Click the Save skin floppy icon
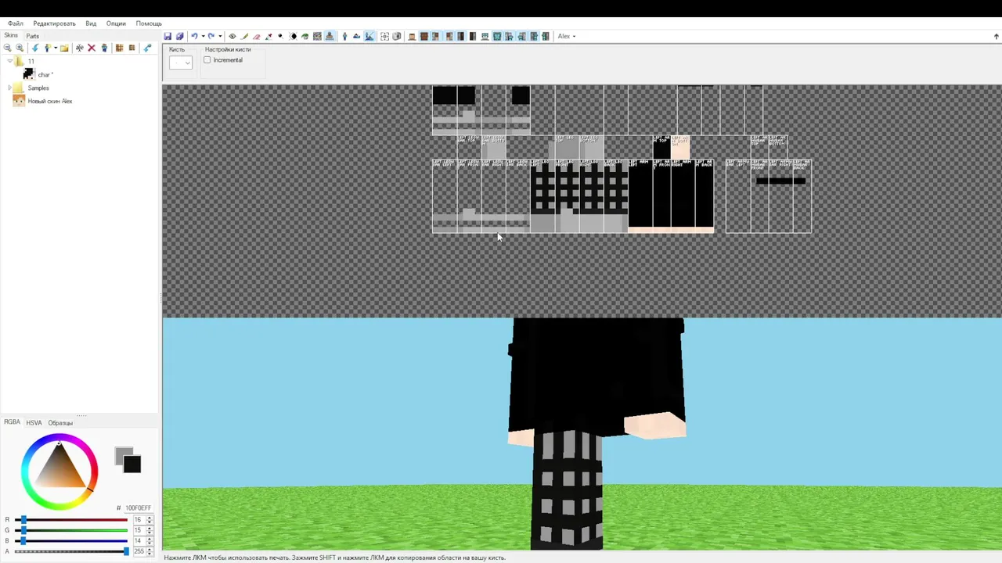 168,36
